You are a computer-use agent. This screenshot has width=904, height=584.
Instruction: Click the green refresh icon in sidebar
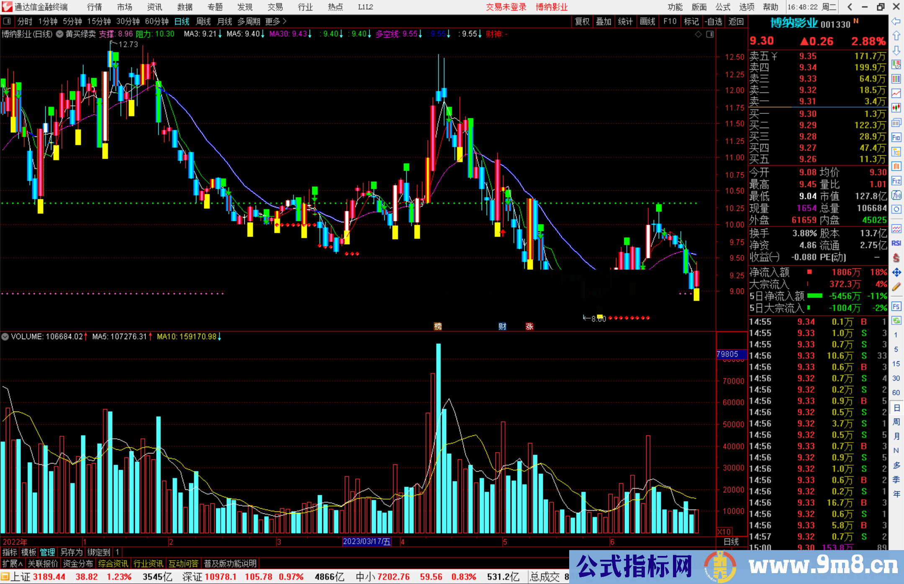click(896, 321)
